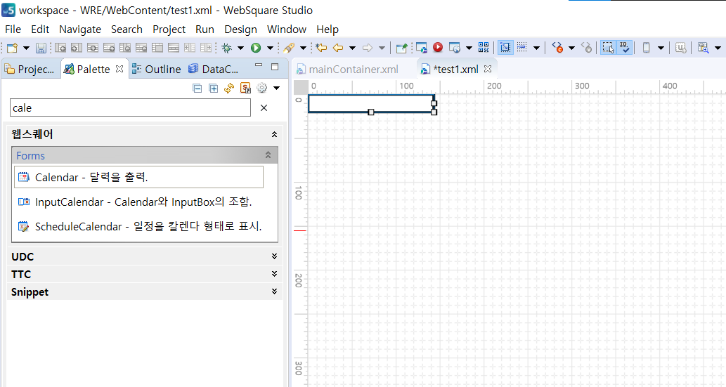
Task: Toggle the ID checkmark display button
Action: [x=624, y=47]
